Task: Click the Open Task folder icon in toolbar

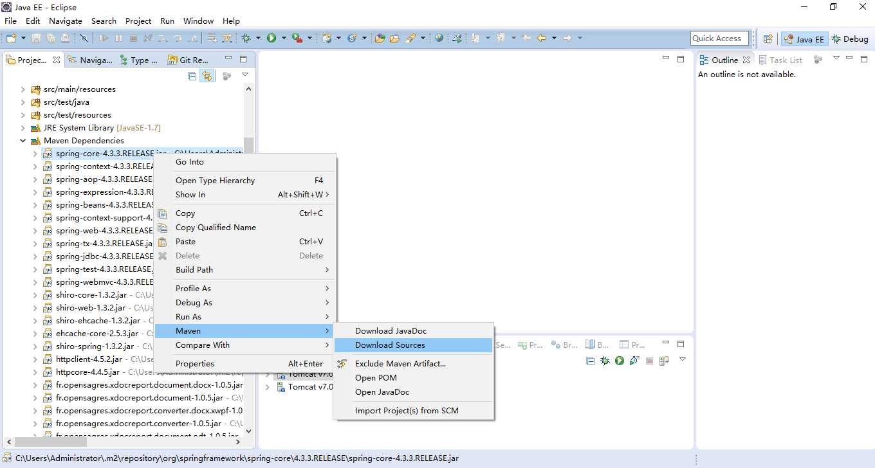Action: [x=394, y=39]
